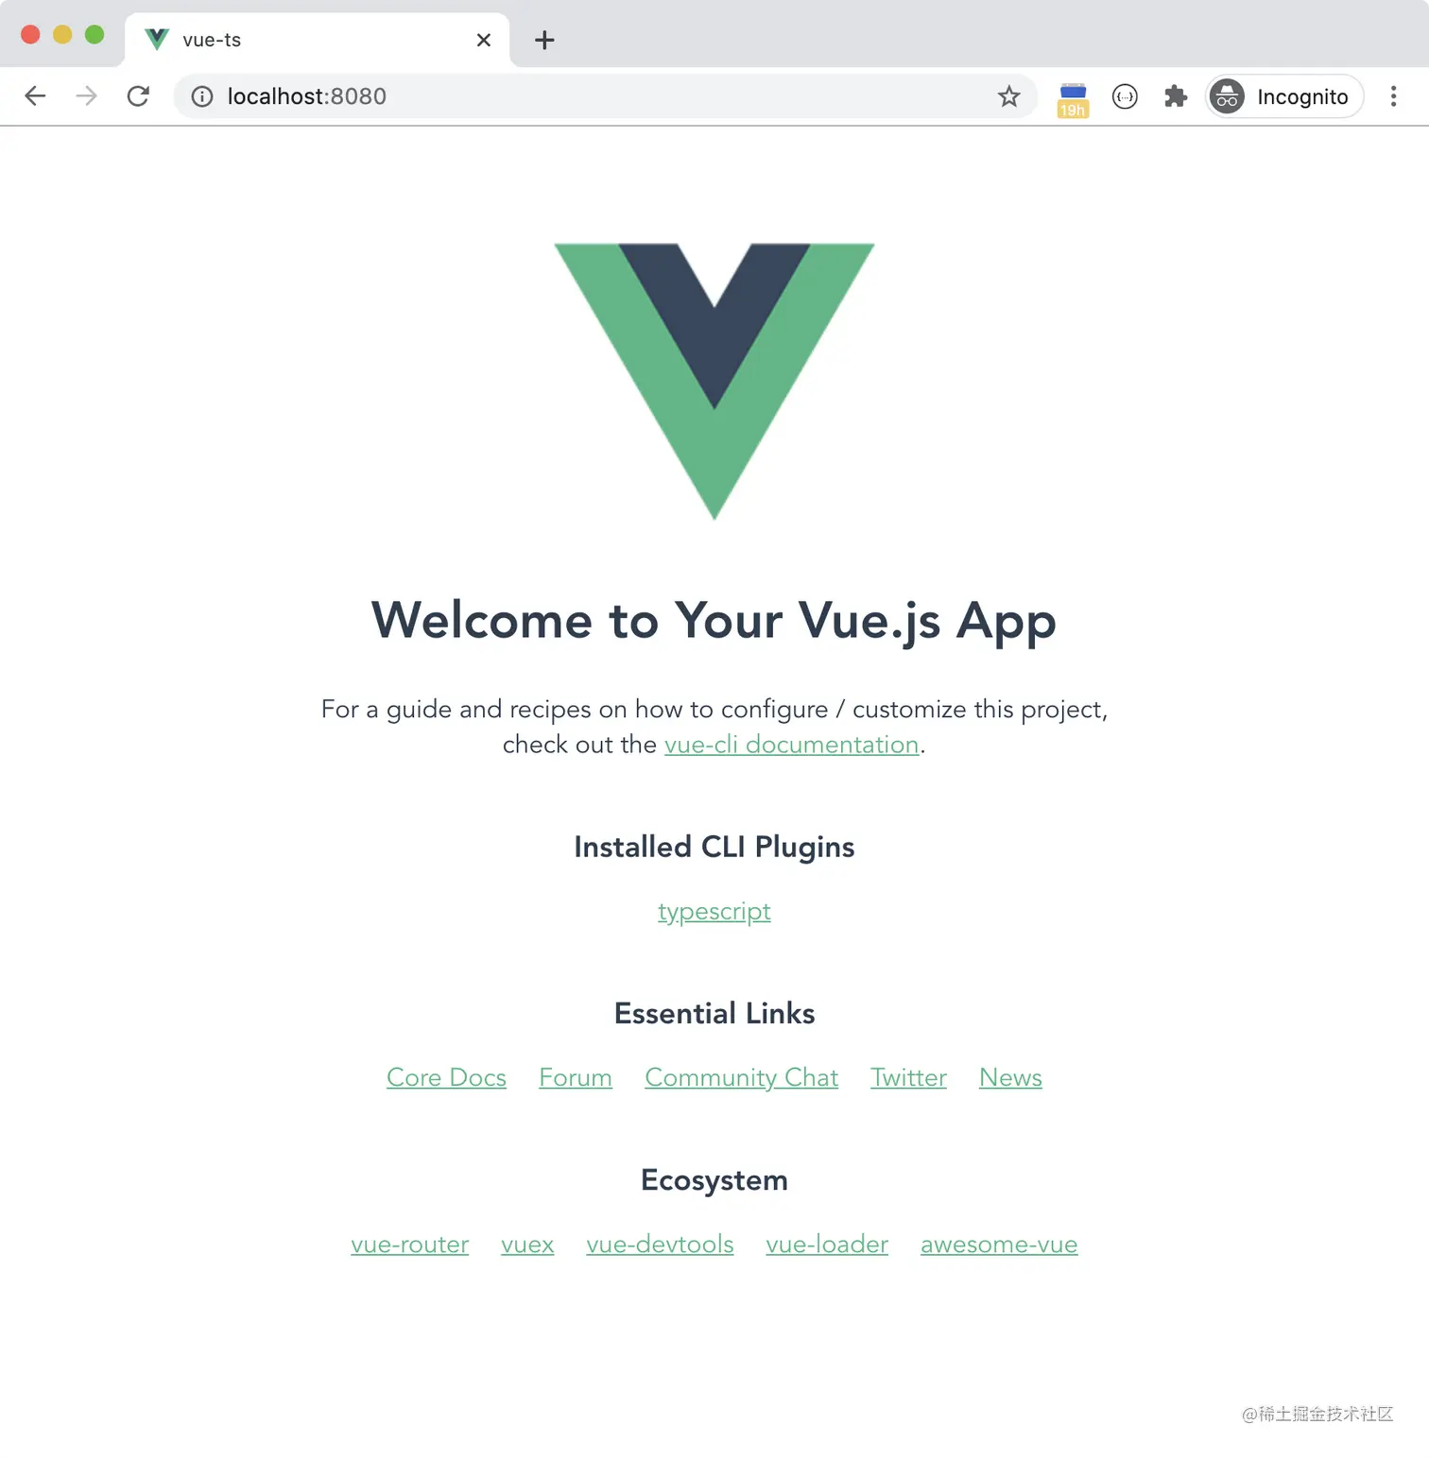Click the forward navigation arrow

(x=86, y=96)
